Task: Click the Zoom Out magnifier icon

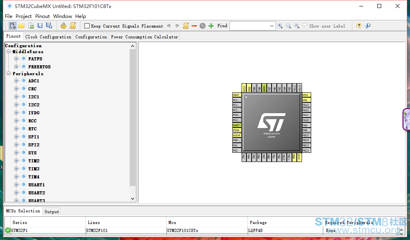Action: (x=297, y=26)
